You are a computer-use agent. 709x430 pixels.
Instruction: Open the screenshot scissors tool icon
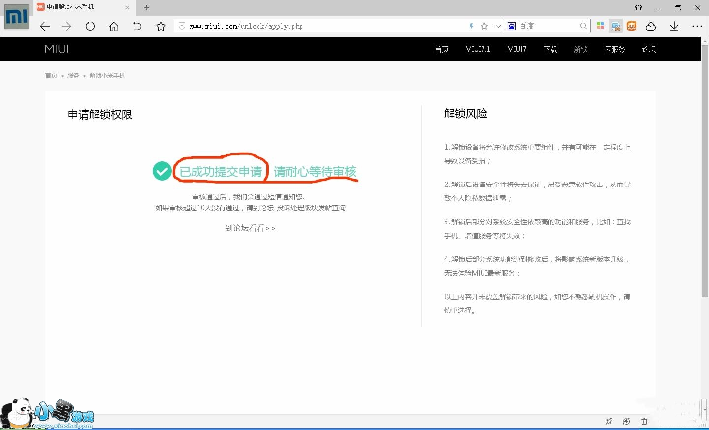click(615, 26)
